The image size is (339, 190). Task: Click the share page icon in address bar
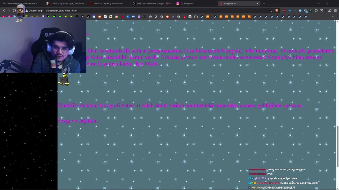coord(270,11)
